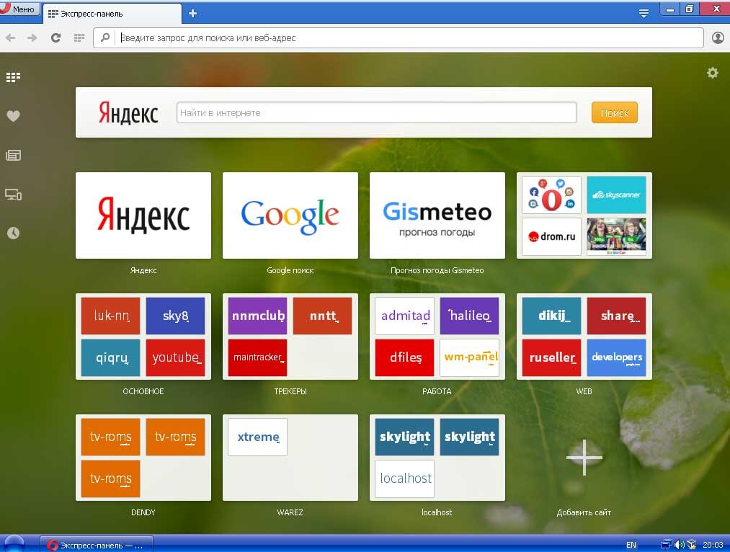The width and height of the screenshot is (730, 552).
Task: Go back with the back arrow
Action: [x=11, y=37]
